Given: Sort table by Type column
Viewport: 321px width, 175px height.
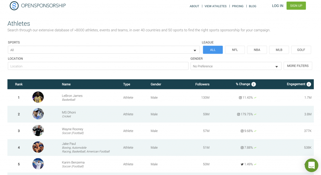Looking at the screenshot, I should (x=127, y=84).
